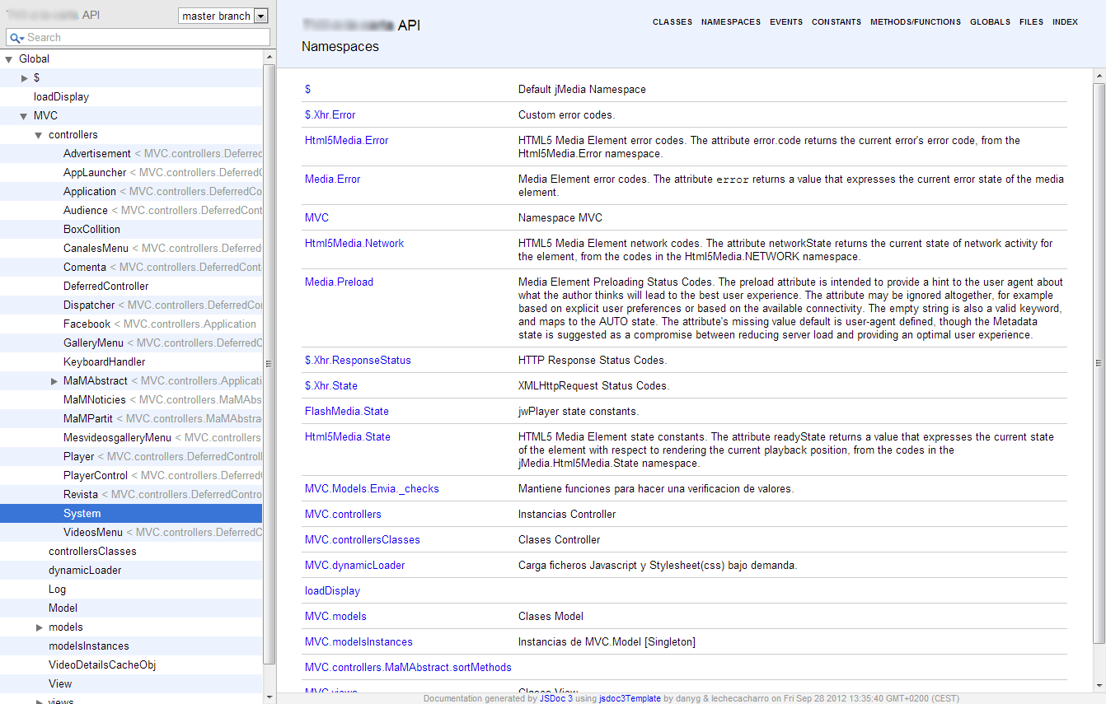Screen dimensions: 1106x704
Task: Click the main content vertical scrollbar
Action: [x=1099, y=362]
